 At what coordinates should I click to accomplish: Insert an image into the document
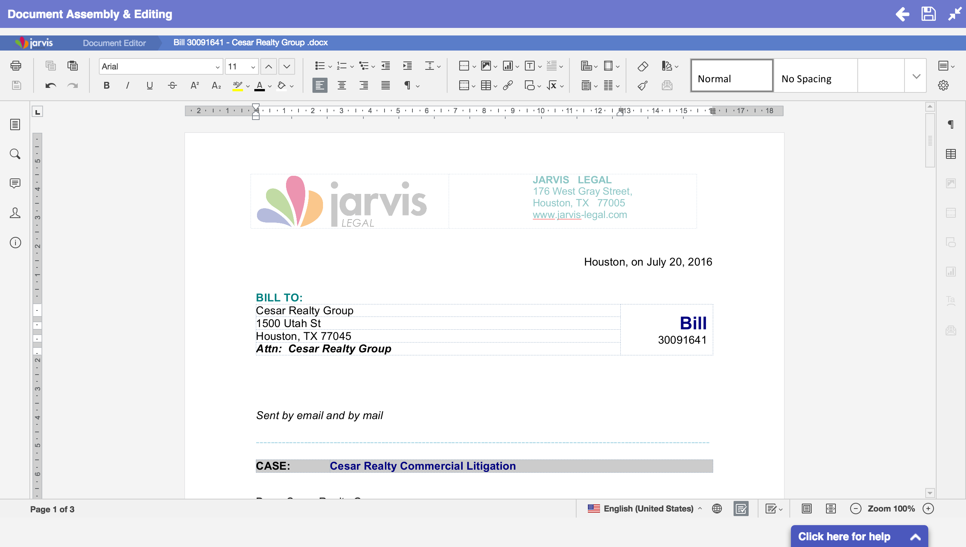pyautogui.click(x=486, y=66)
